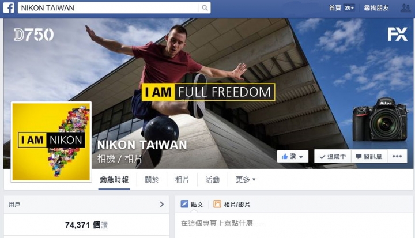This screenshot has height=238, width=415.
Task: Click the I AM NIKON profile picture
Action: click(51, 142)
